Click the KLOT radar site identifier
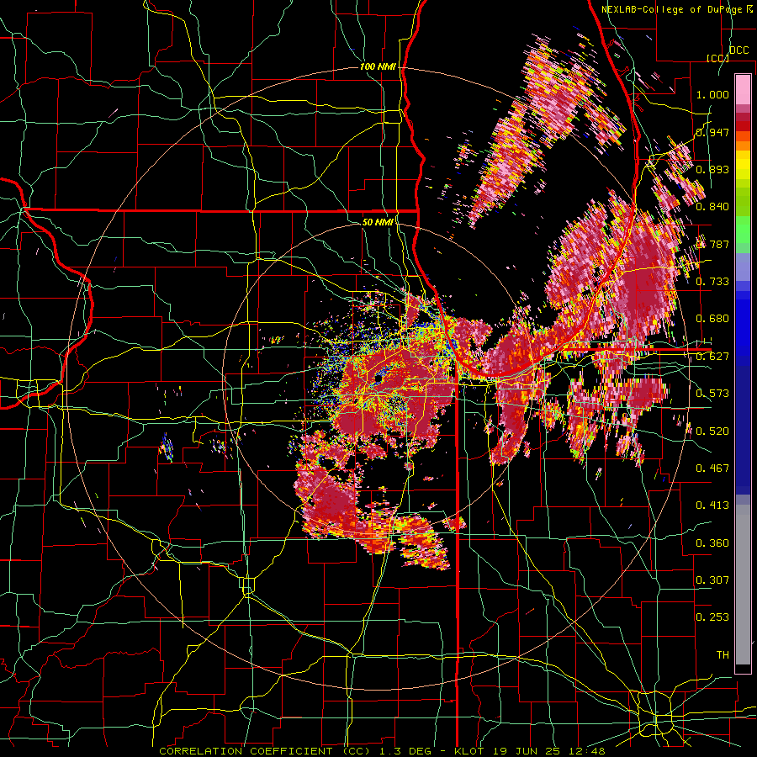 pos(468,751)
